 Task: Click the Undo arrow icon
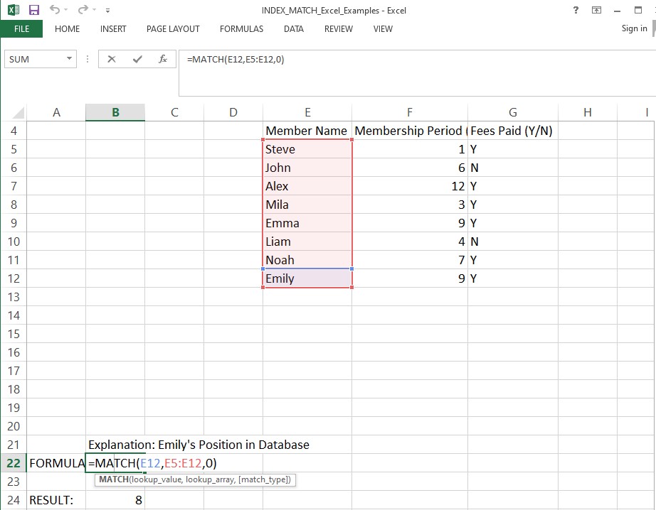(x=55, y=11)
